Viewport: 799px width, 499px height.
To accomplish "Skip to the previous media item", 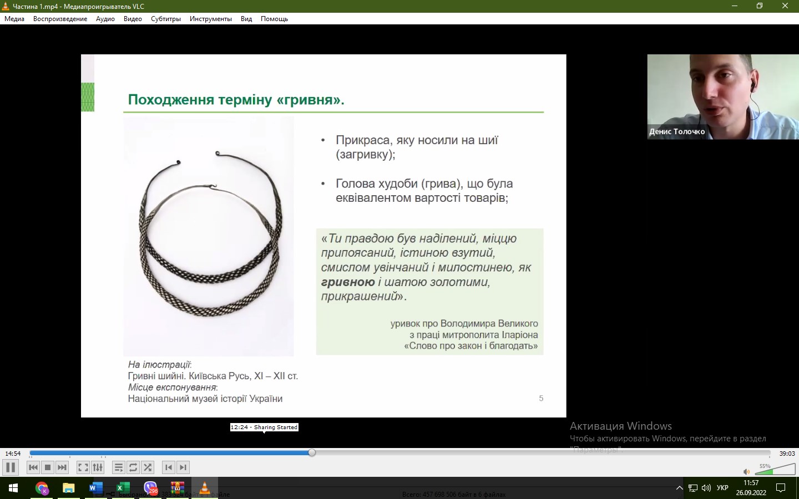I will pos(33,467).
